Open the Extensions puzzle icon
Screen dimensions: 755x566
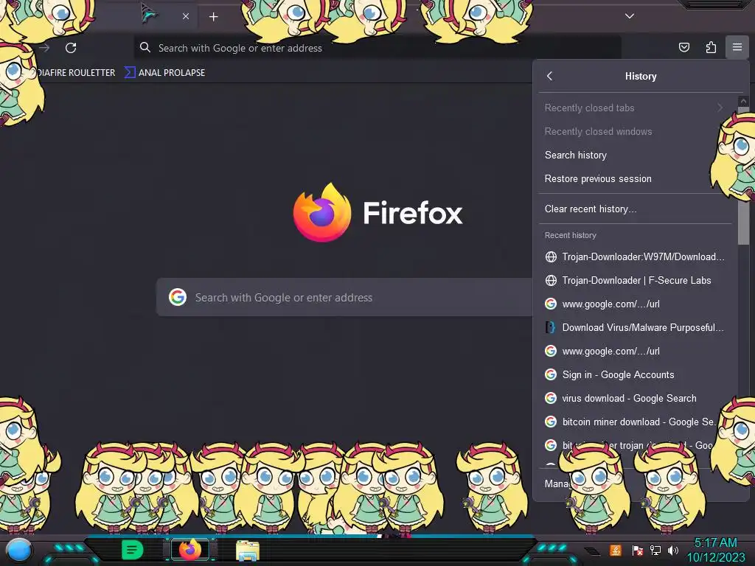click(711, 47)
